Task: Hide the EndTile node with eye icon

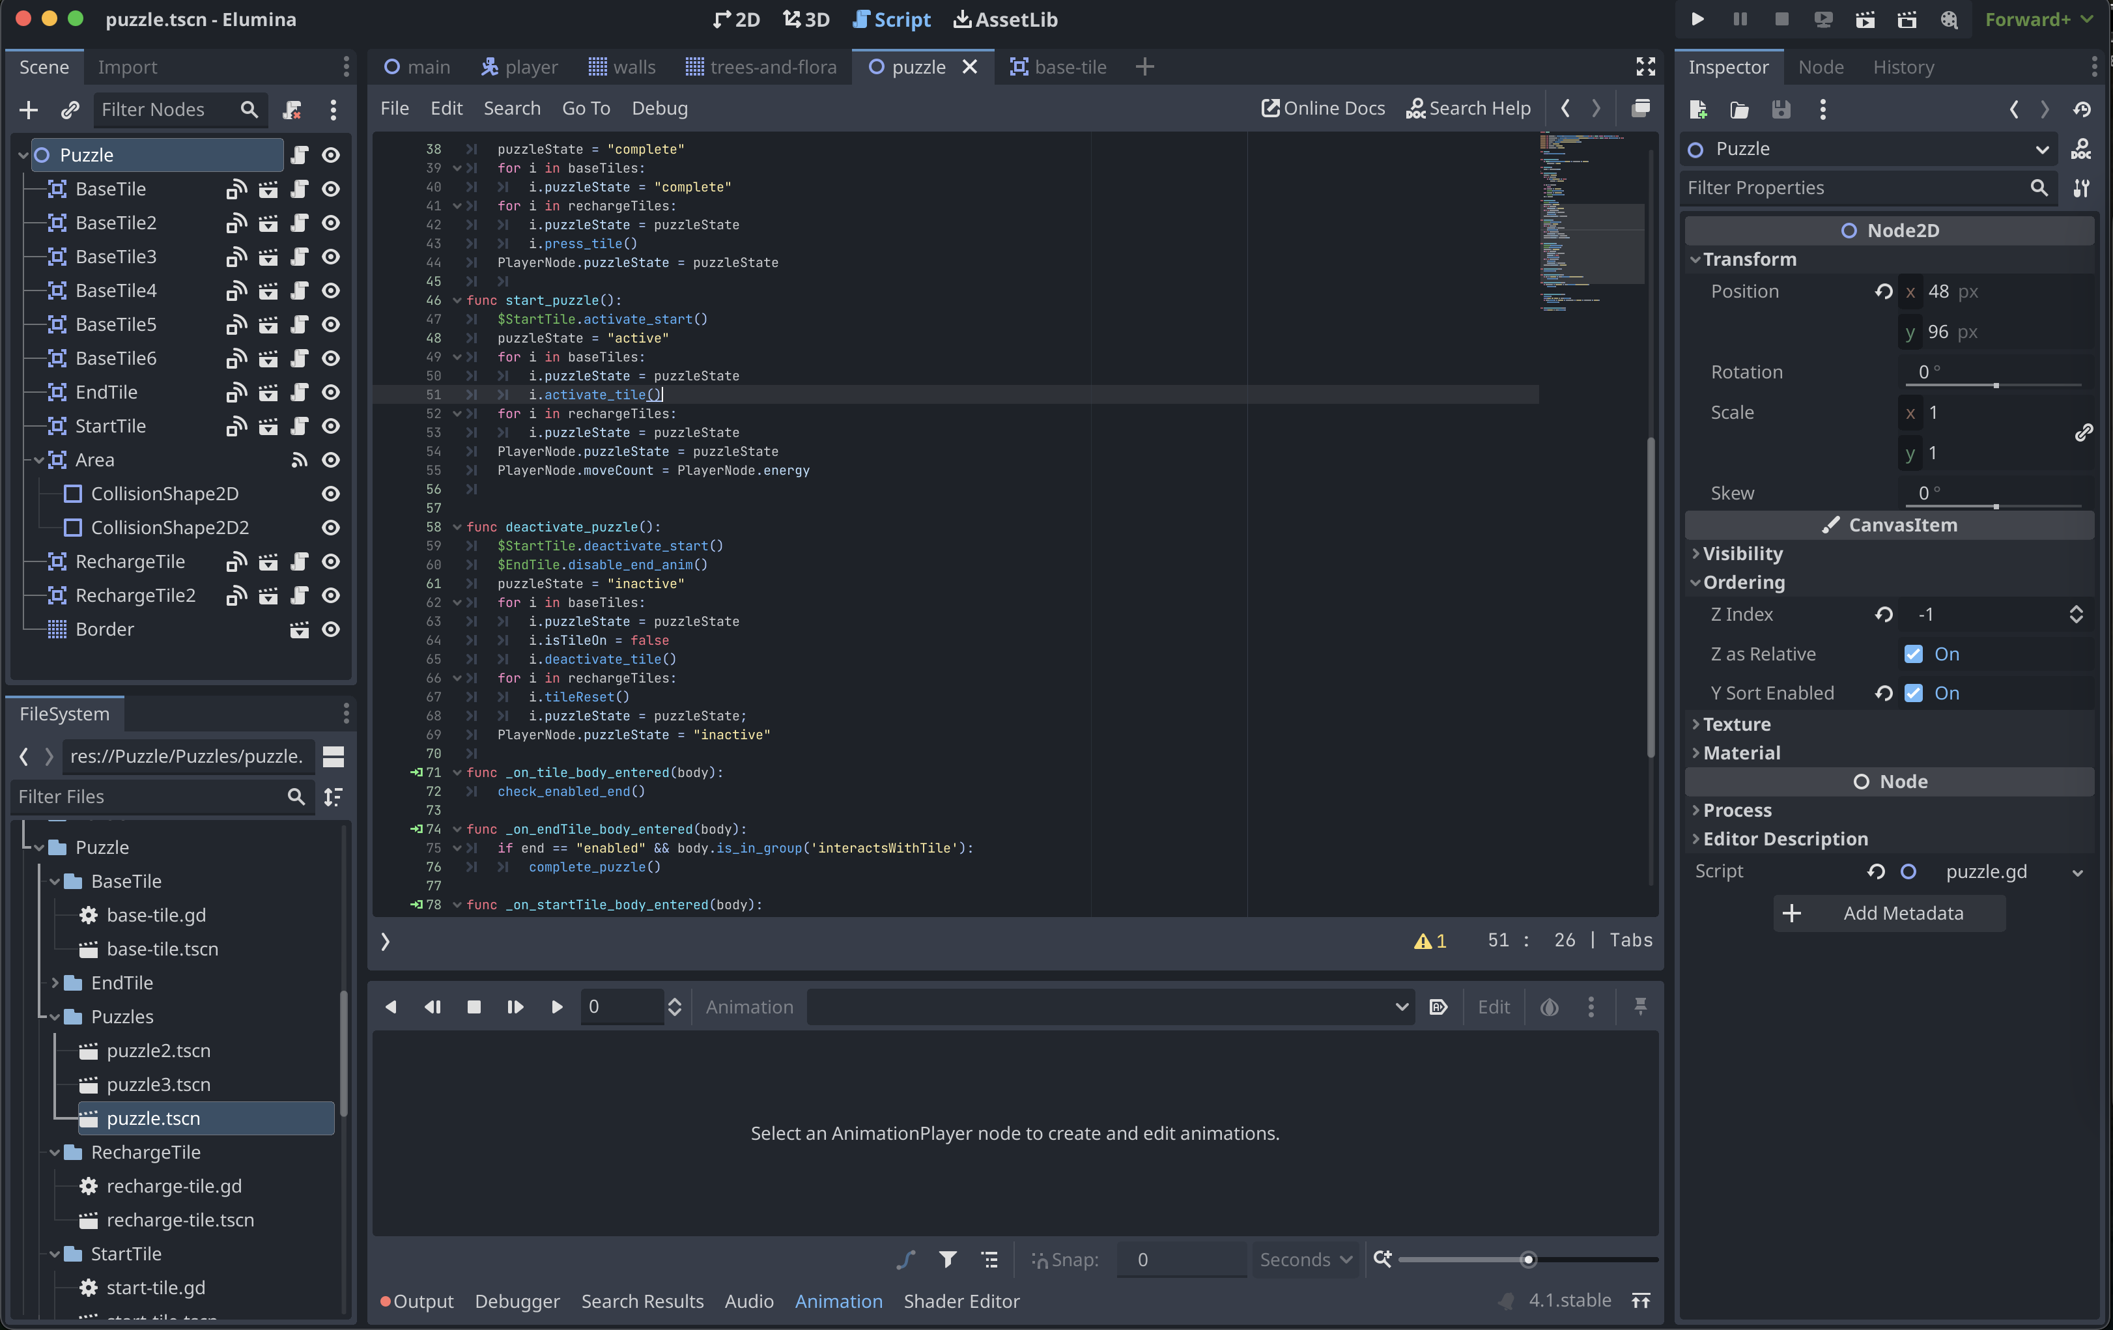Action: (x=331, y=392)
